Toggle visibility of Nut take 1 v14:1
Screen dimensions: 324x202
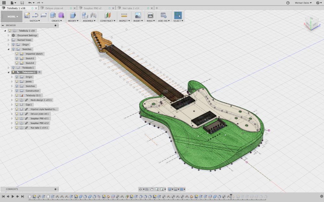17,128
